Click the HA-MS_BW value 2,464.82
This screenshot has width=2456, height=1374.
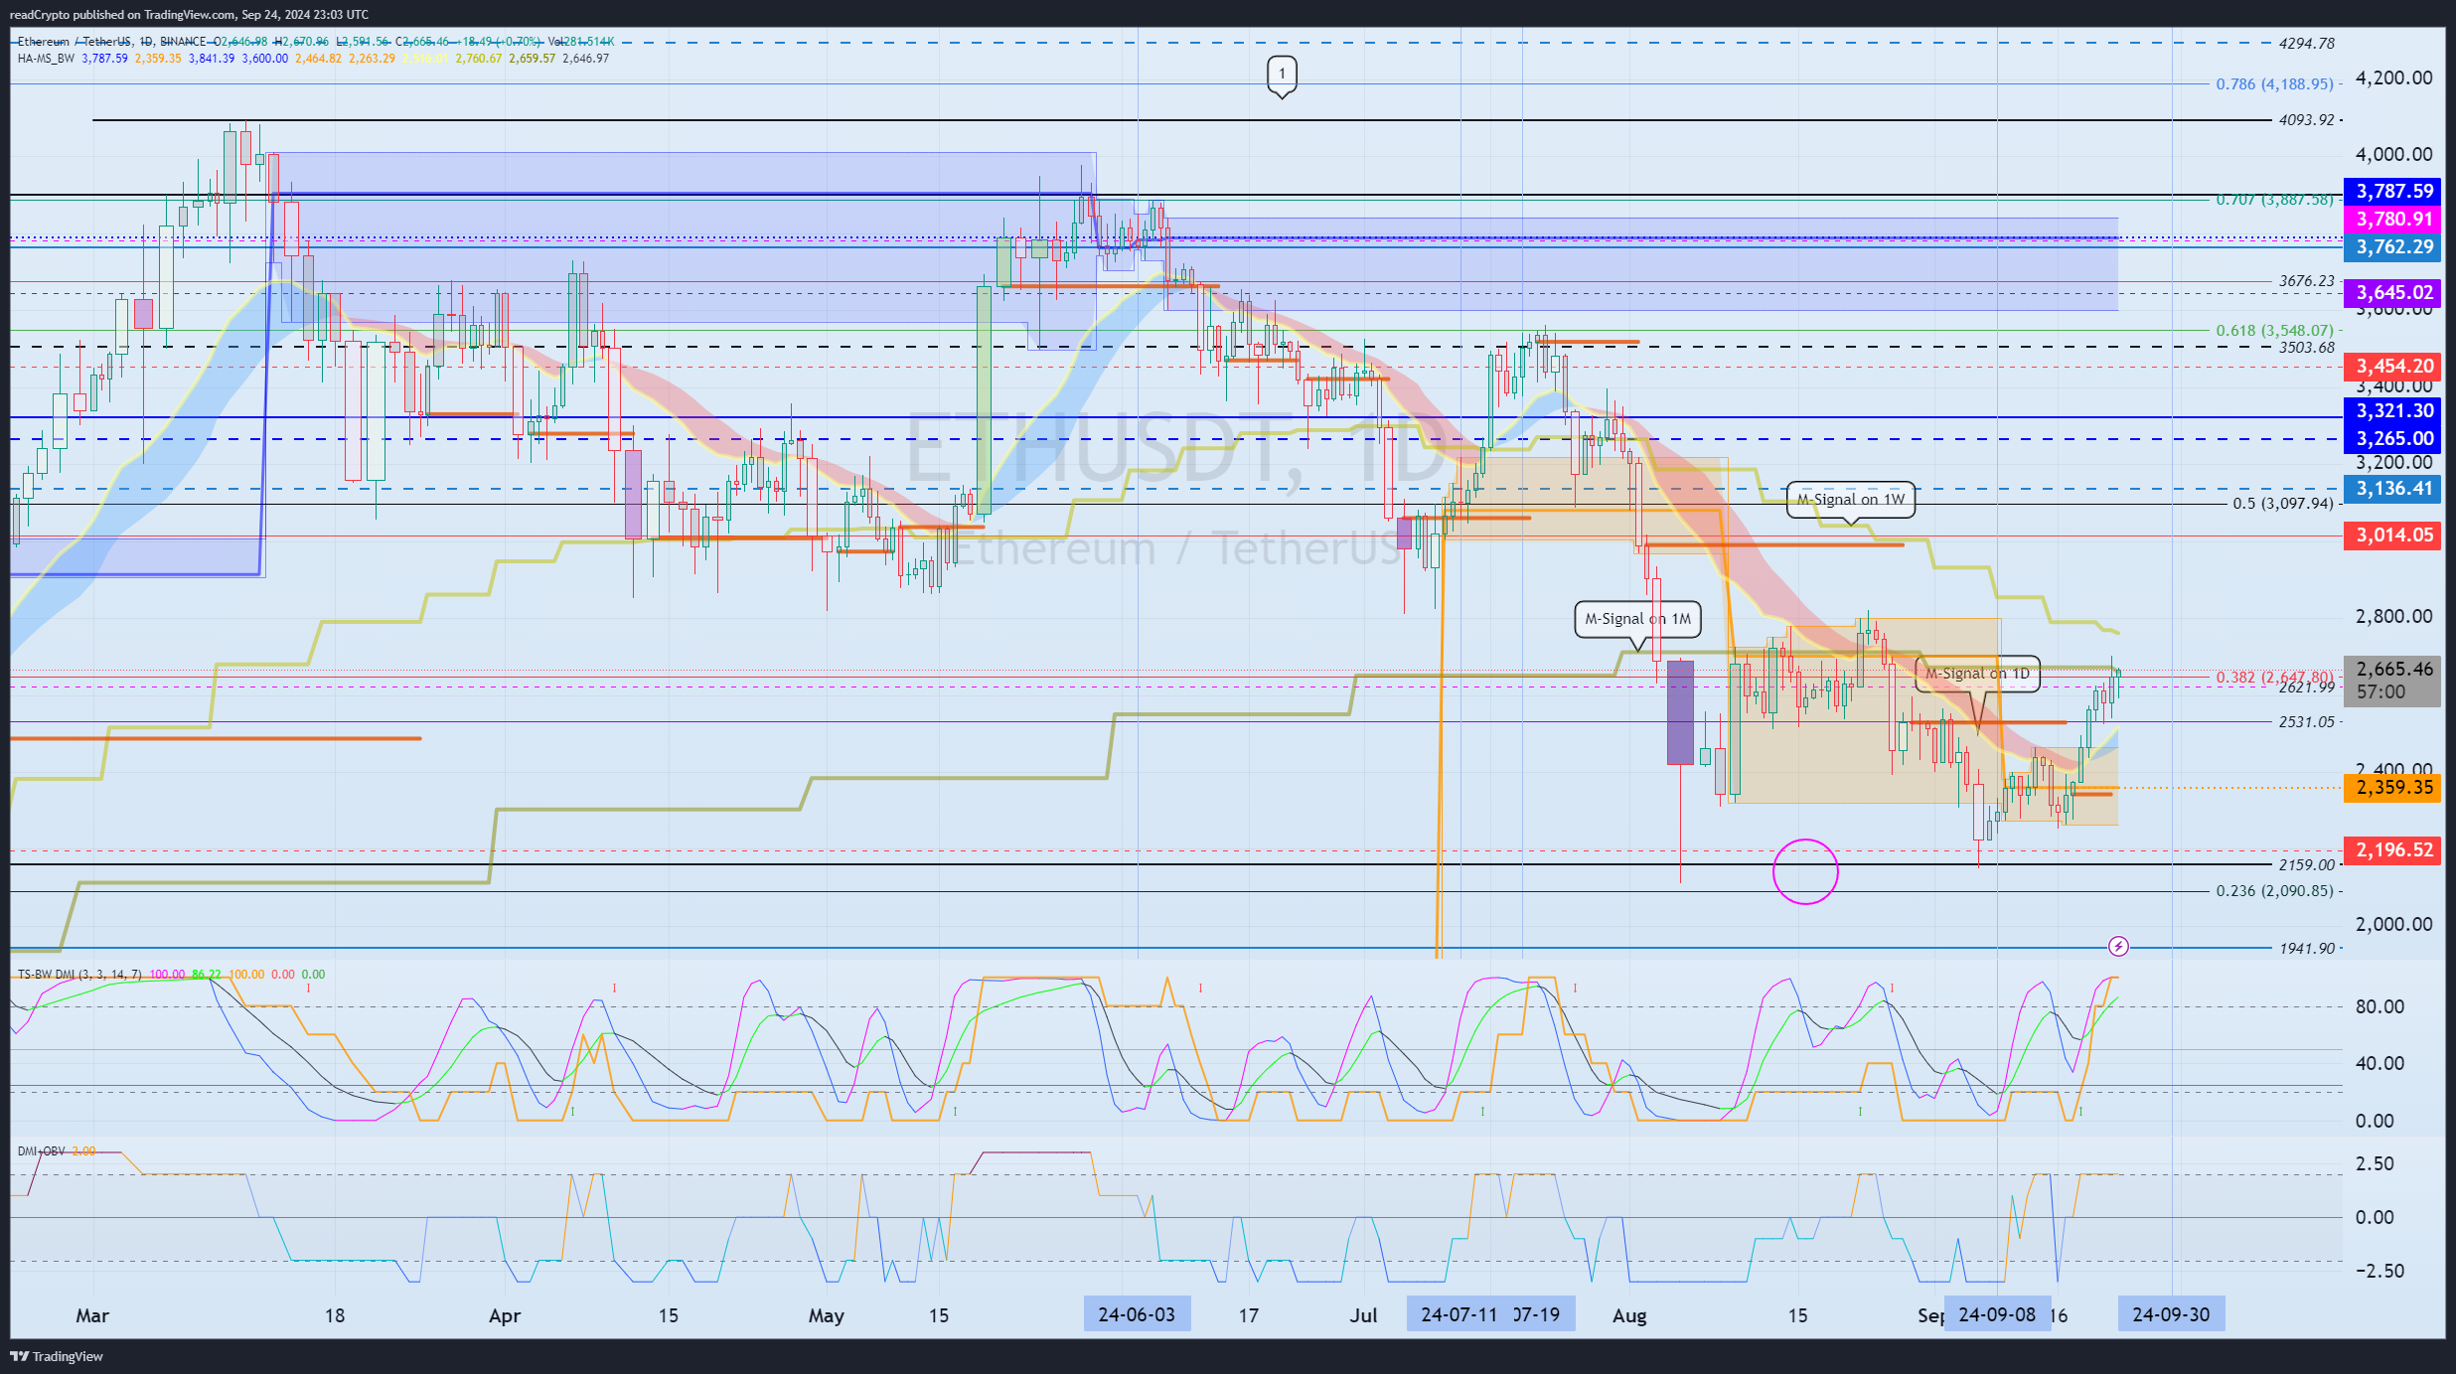(x=318, y=59)
